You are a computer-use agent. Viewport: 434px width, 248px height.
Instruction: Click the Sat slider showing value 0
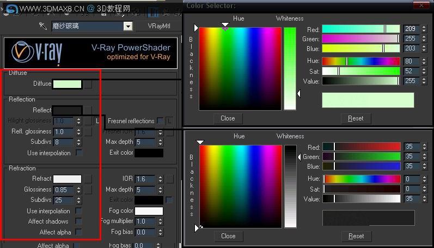click(362, 189)
